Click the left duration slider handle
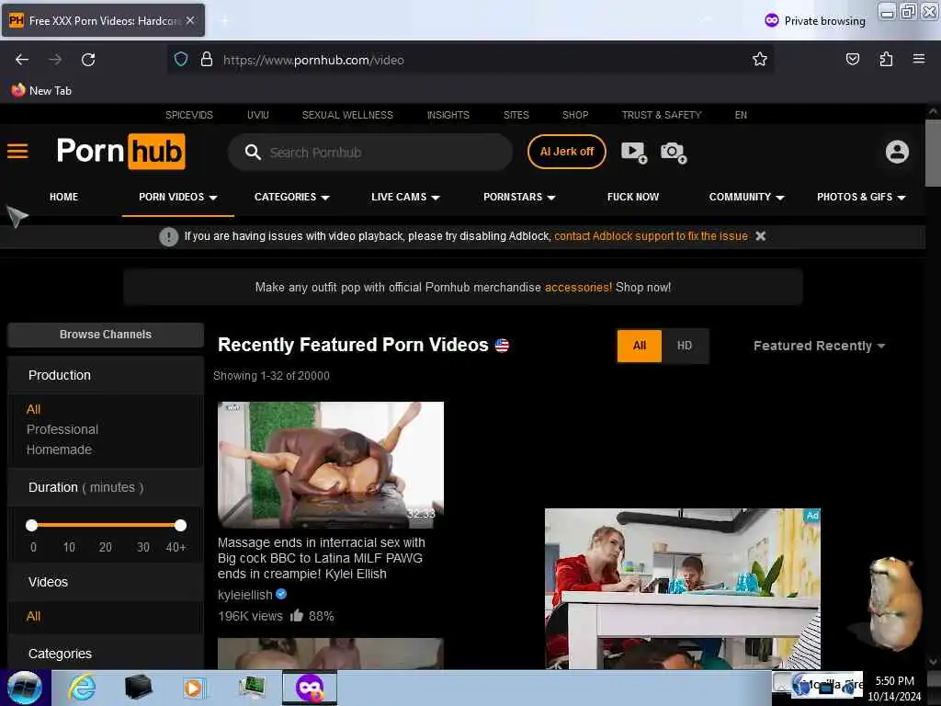This screenshot has height=706, width=941. (x=32, y=525)
